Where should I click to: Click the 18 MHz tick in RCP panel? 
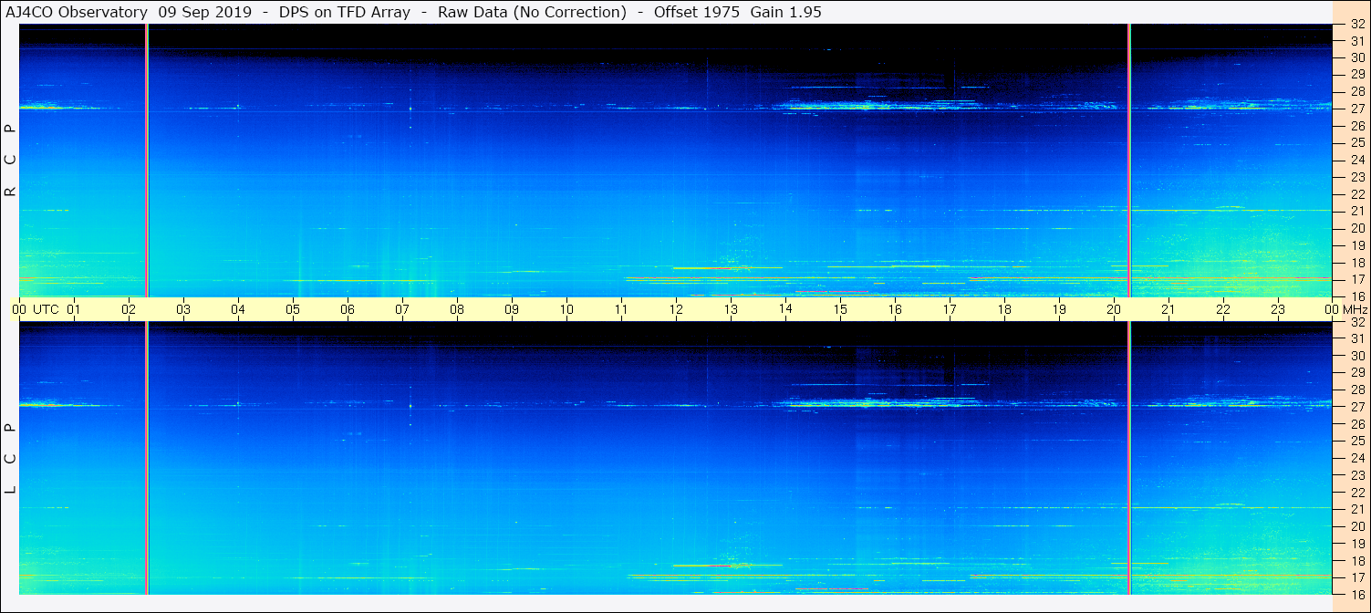coord(1357,263)
